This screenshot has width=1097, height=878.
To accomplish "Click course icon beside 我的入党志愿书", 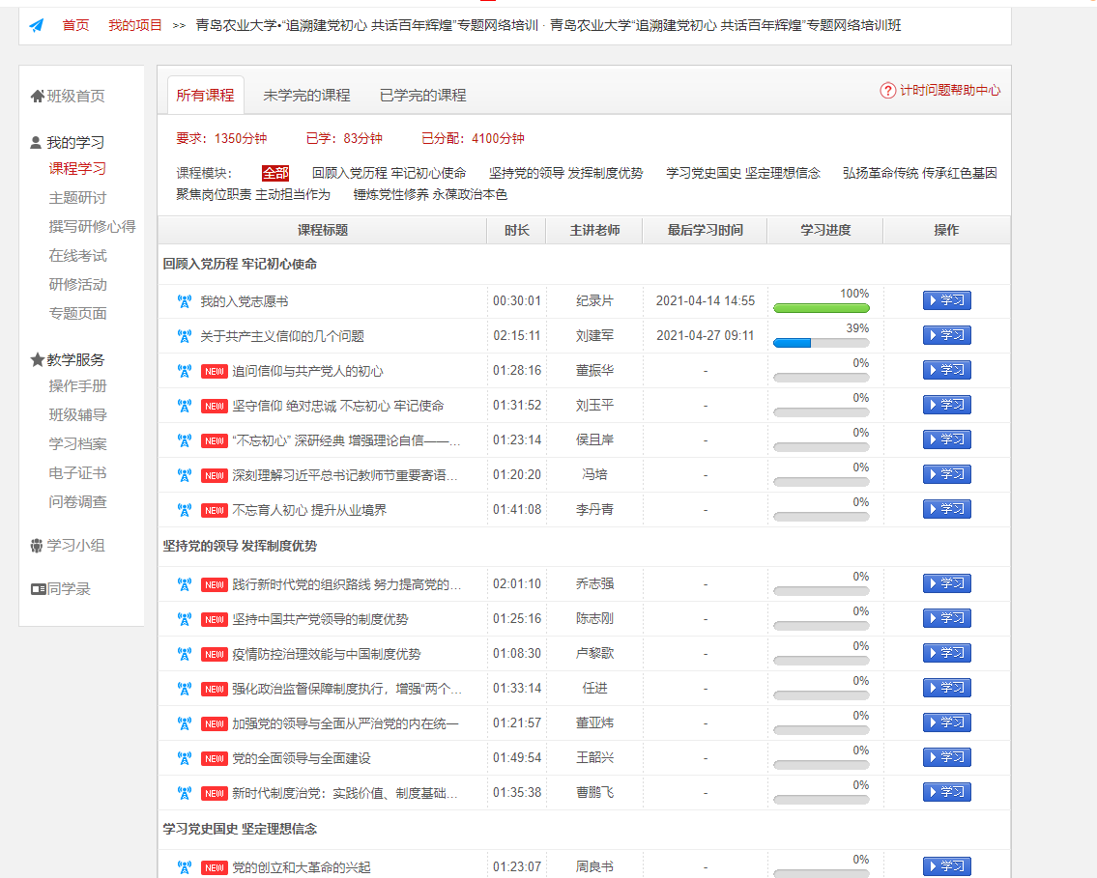I will click(184, 301).
